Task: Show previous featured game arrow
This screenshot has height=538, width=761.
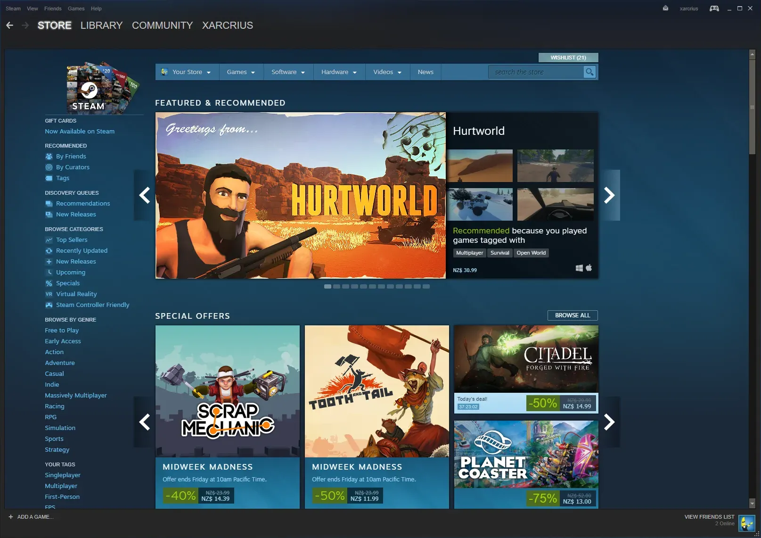Action: (144, 195)
